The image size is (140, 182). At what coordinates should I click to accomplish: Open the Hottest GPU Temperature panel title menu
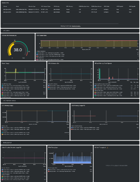[x=9, y=35]
